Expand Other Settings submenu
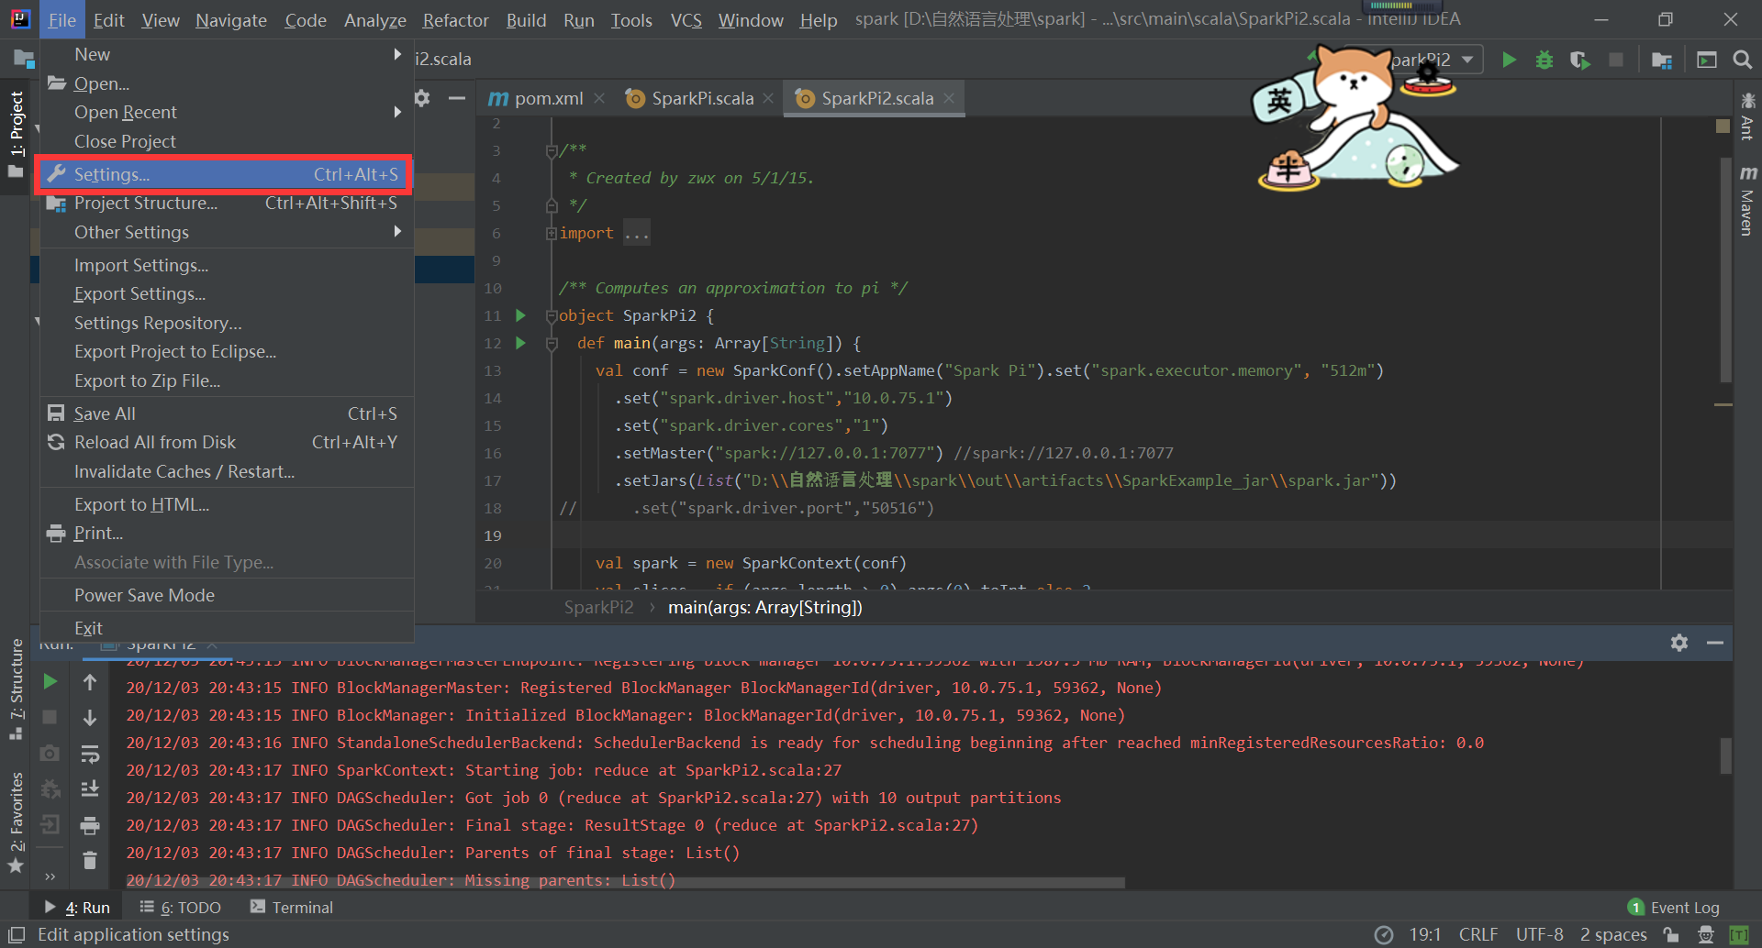Image resolution: width=1762 pixels, height=948 pixels. click(227, 232)
